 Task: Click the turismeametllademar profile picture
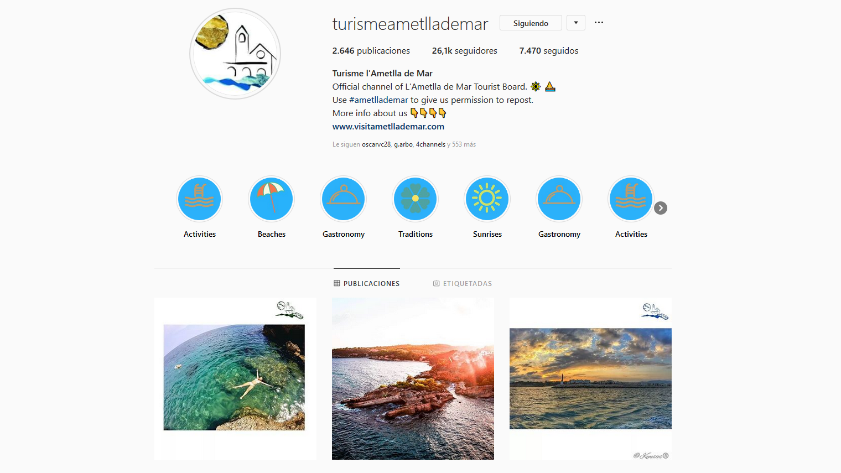(x=235, y=54)
